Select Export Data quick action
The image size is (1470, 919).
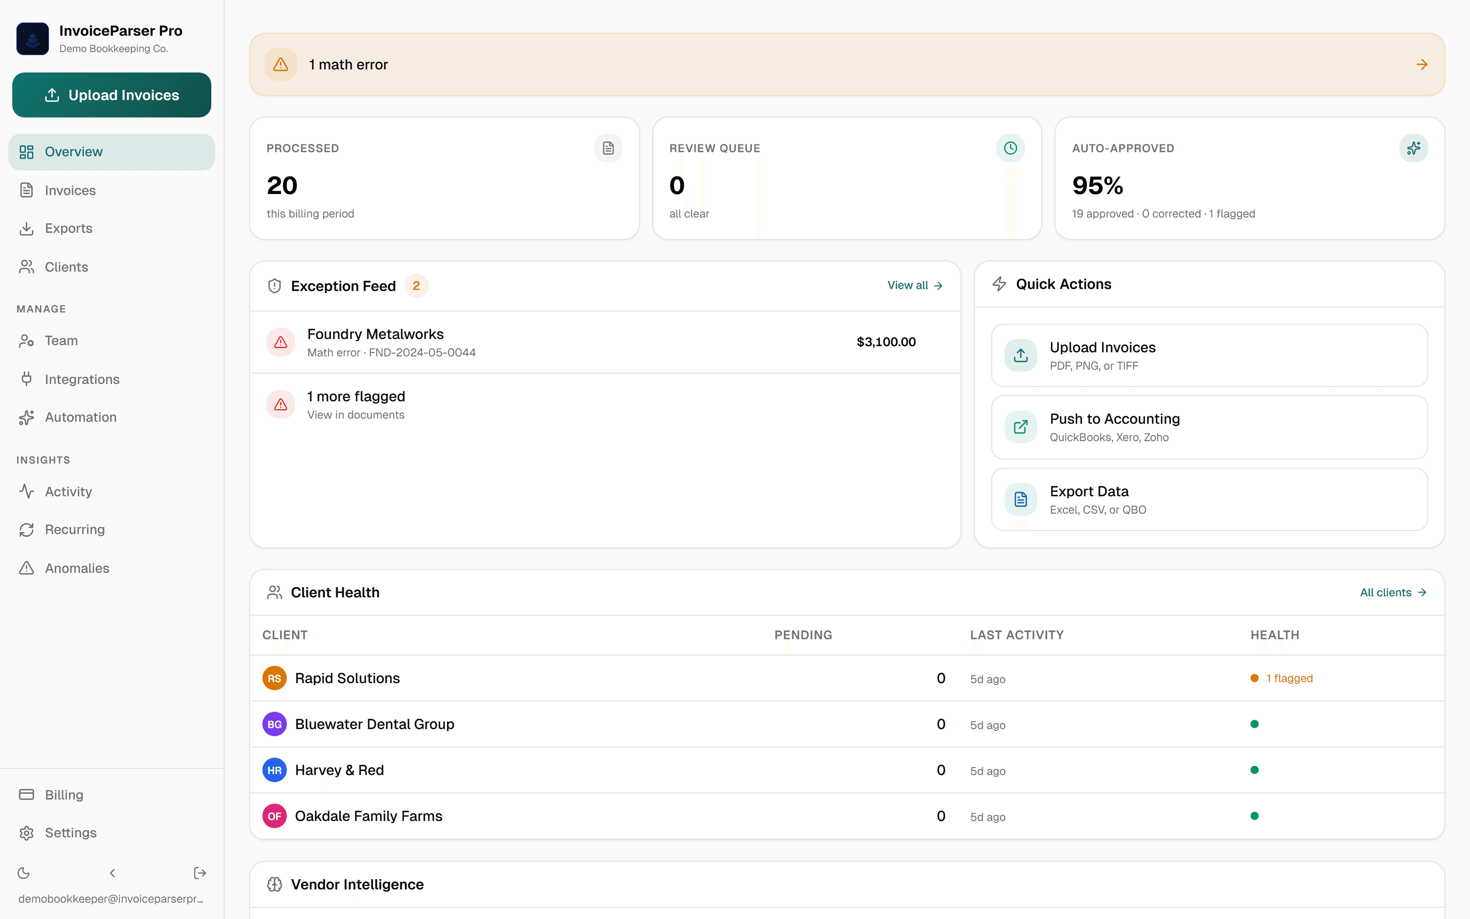click(1209, 499)
